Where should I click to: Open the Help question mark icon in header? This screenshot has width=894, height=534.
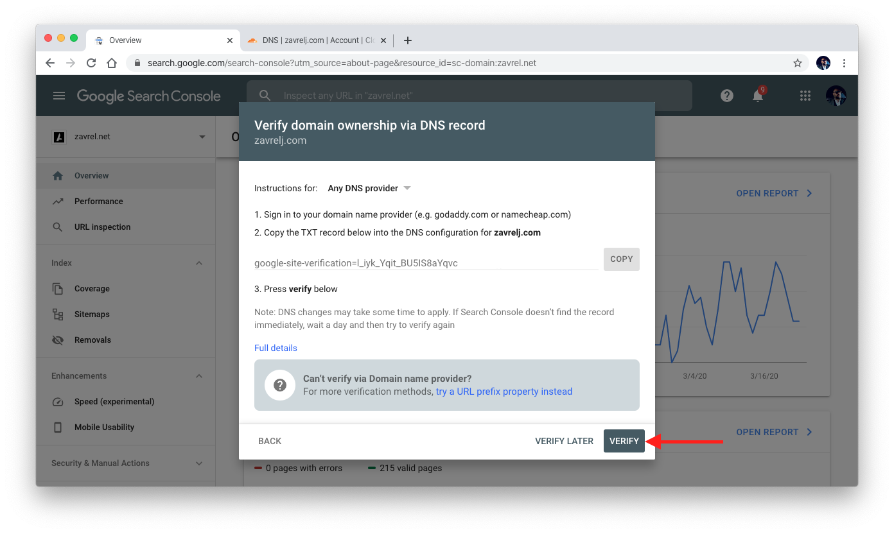coord(727,96)
